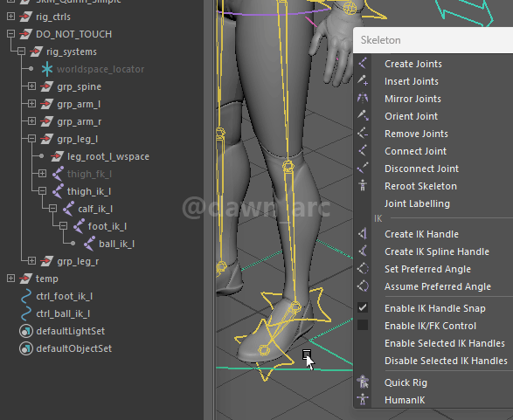Click the Mirror Joints icon
Viewport: 513px width, 420px height.
tap(363, 99)
